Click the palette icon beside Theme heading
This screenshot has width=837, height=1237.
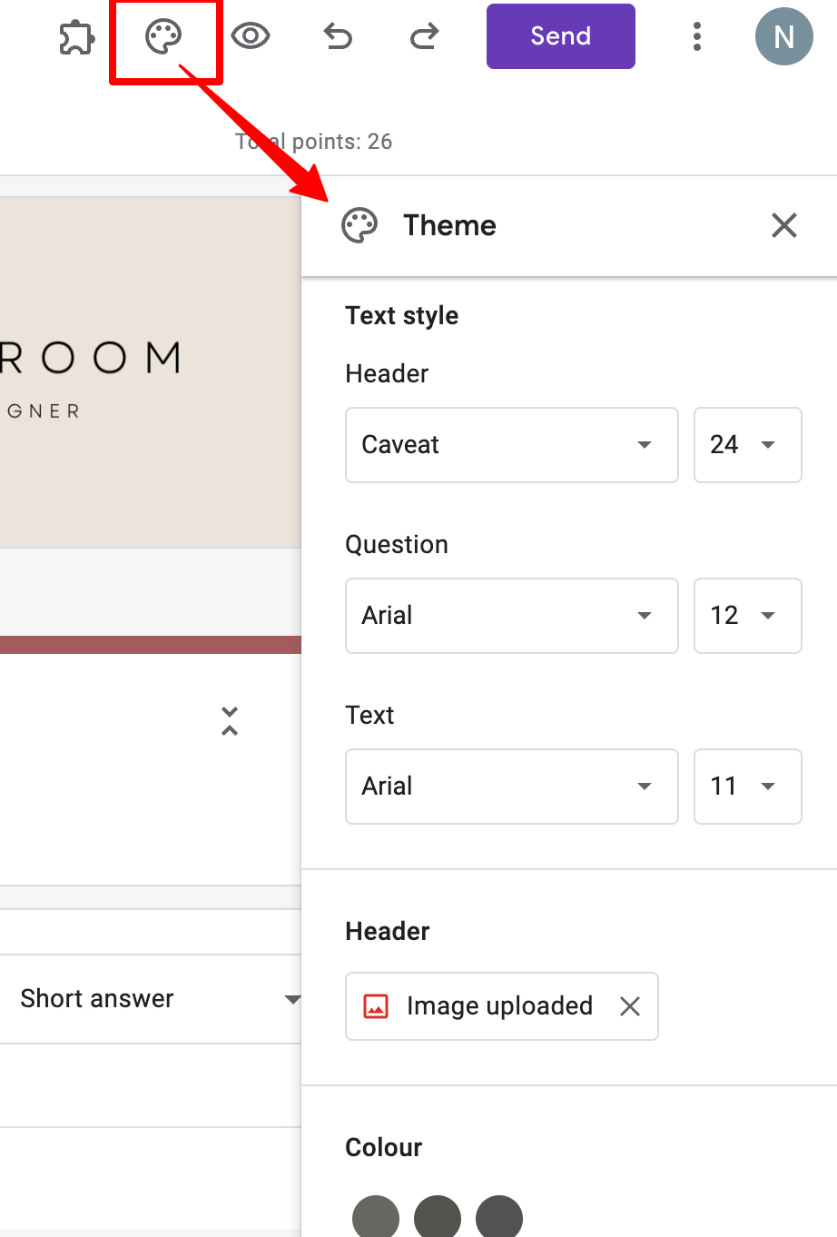pos(359,225)
